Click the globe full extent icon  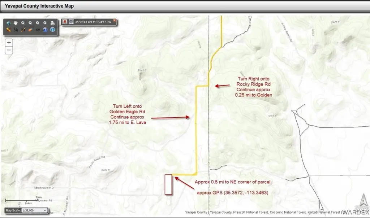[8, 22]
